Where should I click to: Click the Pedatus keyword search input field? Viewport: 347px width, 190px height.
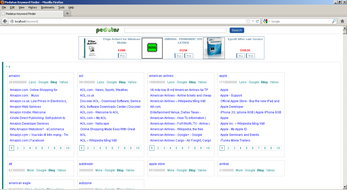click(175, 30)
